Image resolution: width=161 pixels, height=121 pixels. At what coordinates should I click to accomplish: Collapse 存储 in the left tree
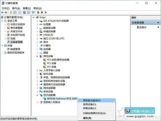click(x=2, y=46)
